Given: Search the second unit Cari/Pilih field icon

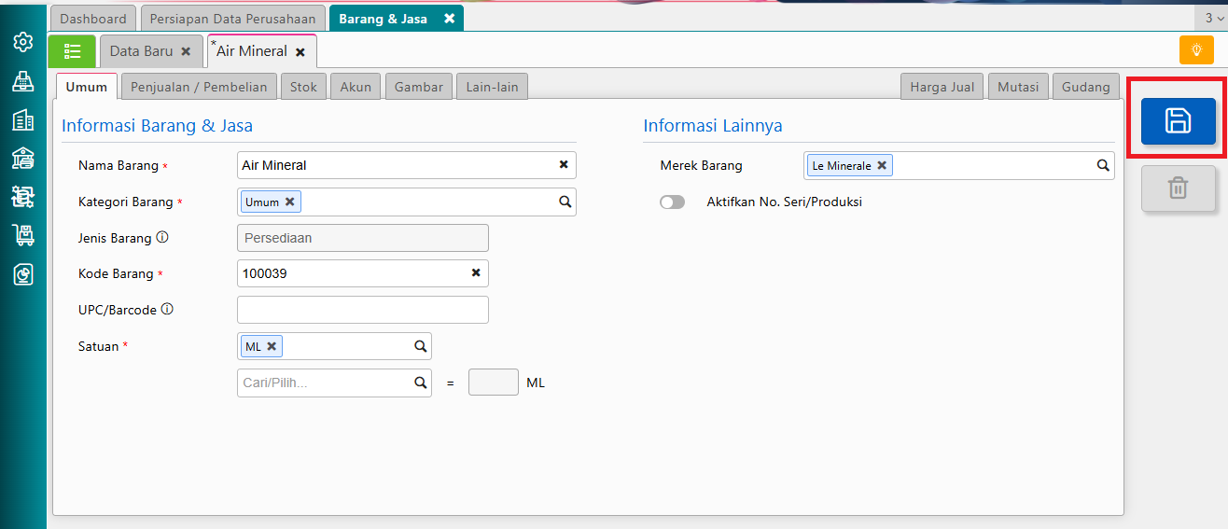Looking at the screenshot, I should [421, 383].
